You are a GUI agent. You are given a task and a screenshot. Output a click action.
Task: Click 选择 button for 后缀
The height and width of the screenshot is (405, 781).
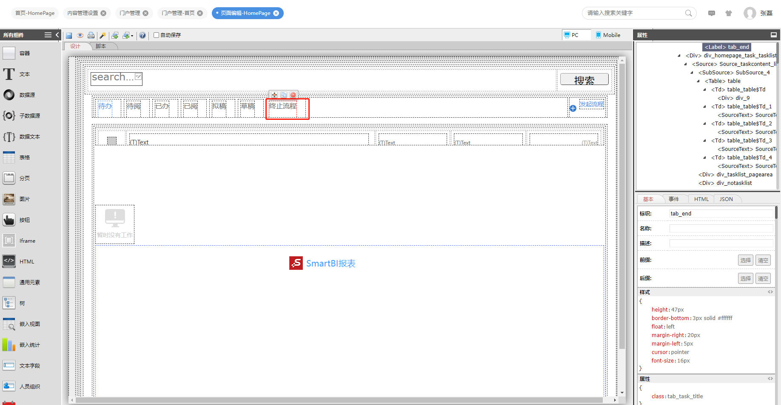[746, 278]
